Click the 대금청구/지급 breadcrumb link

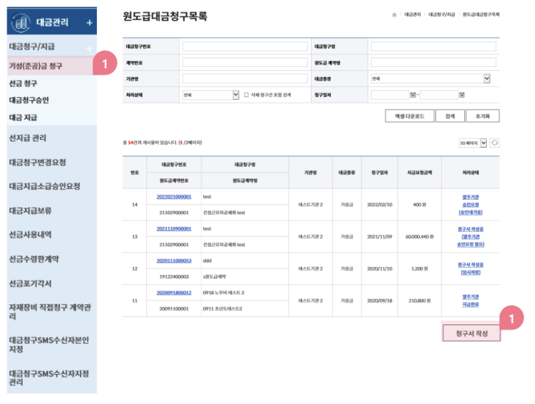441,15
